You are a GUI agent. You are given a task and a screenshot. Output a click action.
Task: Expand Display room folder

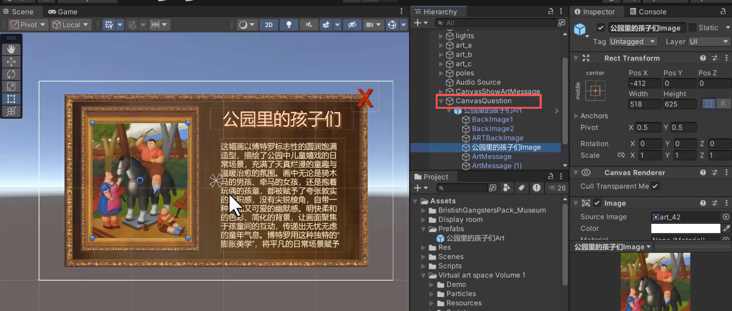click(423, 220)
